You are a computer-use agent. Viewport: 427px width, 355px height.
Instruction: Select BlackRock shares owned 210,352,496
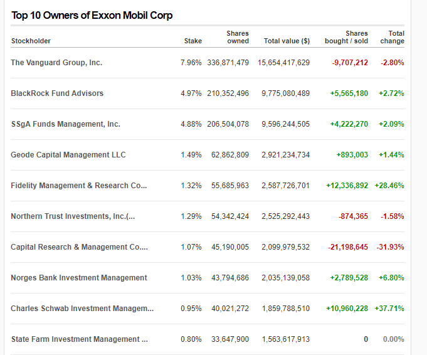coord(228,93)
